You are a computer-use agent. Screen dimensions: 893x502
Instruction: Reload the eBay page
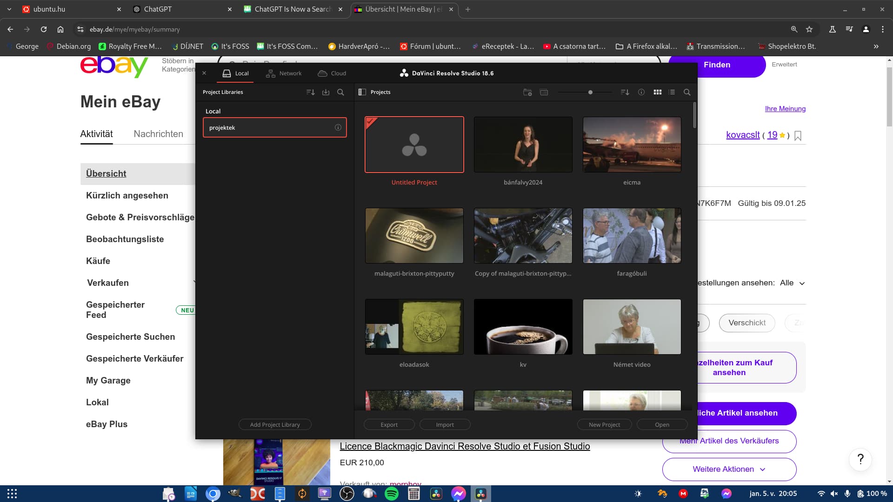pos(44,29)
